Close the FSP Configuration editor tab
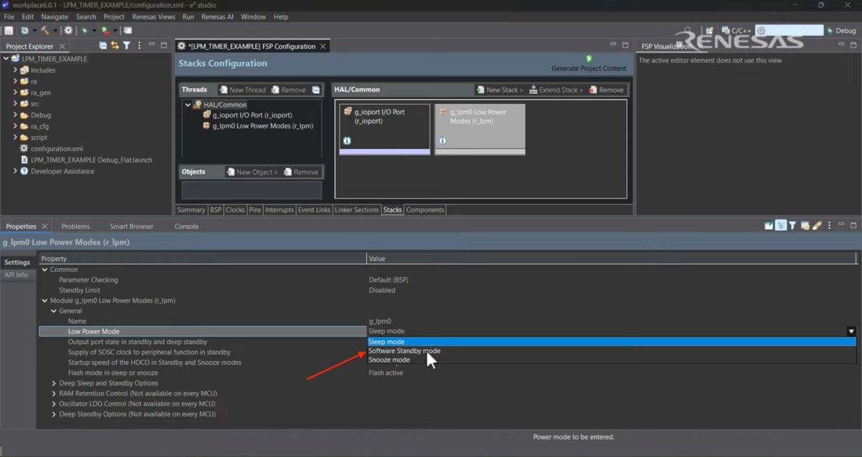The image size is (862, 457). point(323,46)
